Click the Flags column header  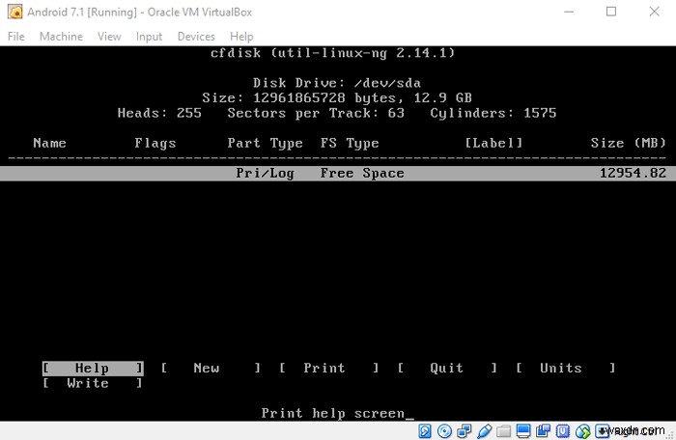[x=155, y=143]
